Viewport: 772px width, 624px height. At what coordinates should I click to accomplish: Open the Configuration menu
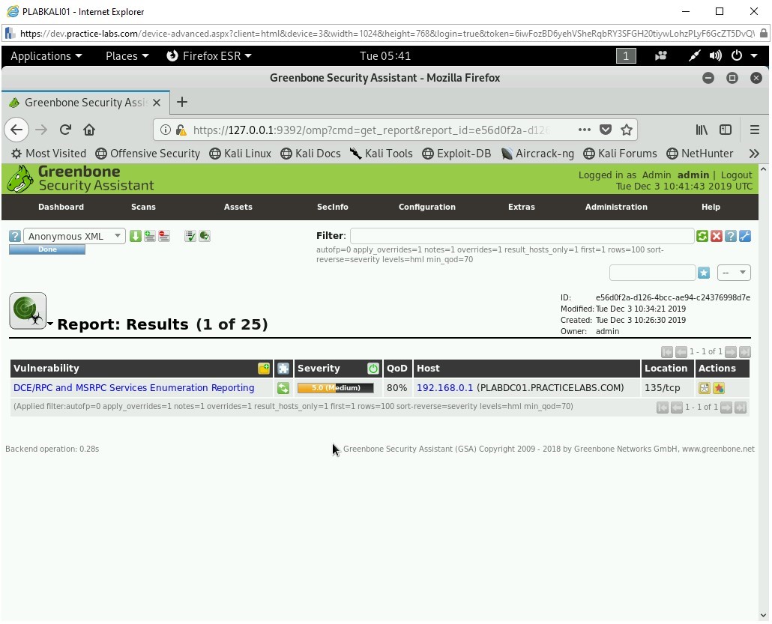(426, 207)
